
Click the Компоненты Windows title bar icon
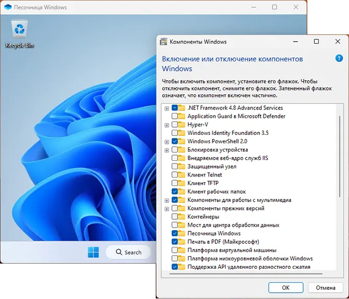coord(164,42)
